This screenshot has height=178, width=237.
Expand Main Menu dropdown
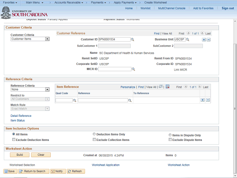coord(34,3)
